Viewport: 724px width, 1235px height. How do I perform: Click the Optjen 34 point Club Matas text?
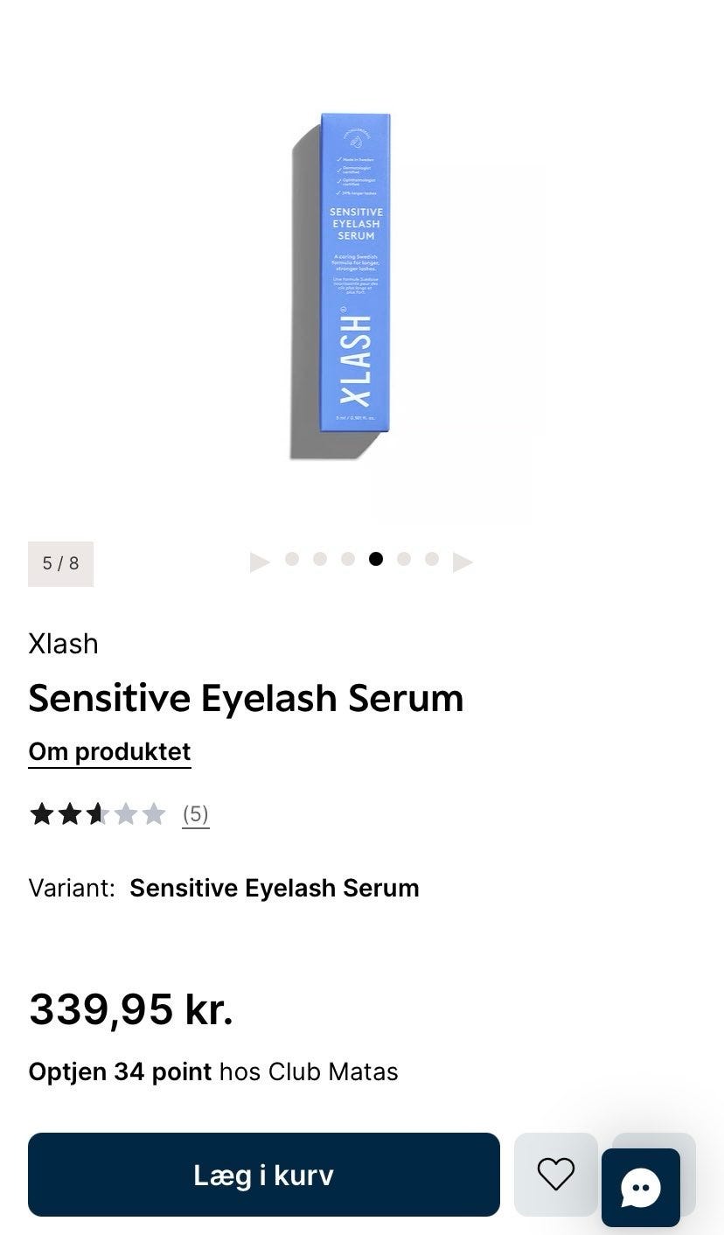213,1071
